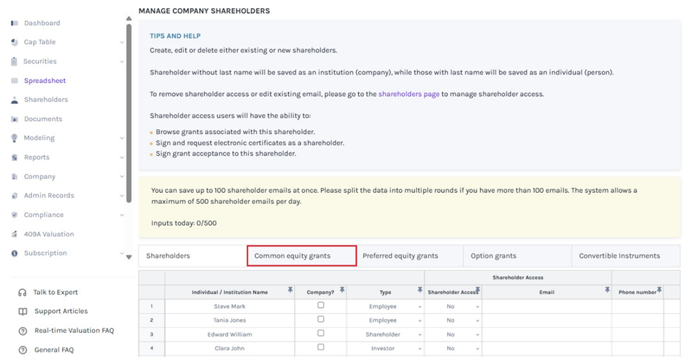The image size is (685, 359).
Task: Open the Option grants tab
Action: (x=493, y=256)
